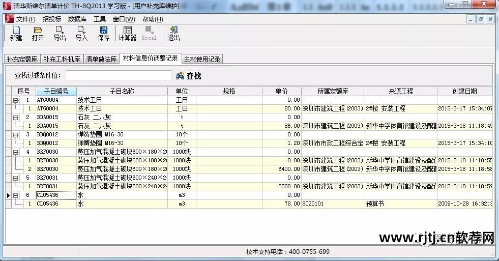Sort by the 子目编号 column header
This screenshot has height=261, width=499.
pos(56,91)
